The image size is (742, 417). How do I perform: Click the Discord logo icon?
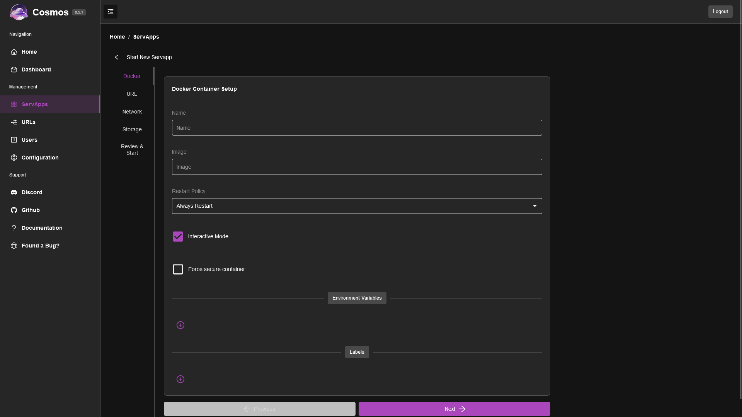pyautogui.click(x=14, y=192)
